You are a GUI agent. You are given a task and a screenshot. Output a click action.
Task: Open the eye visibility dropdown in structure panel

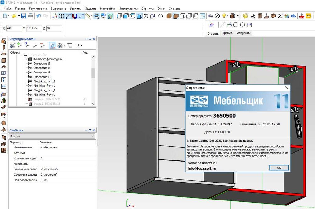tap(64, 46)
